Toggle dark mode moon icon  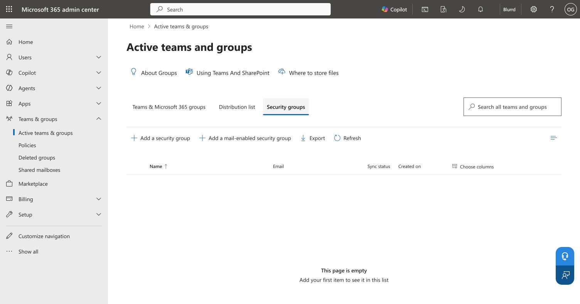click(x=462, y=9)
